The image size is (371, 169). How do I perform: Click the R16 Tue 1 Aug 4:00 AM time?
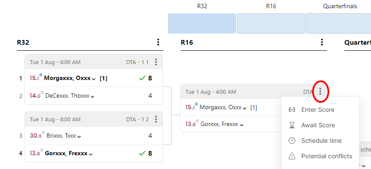point(211,92)
